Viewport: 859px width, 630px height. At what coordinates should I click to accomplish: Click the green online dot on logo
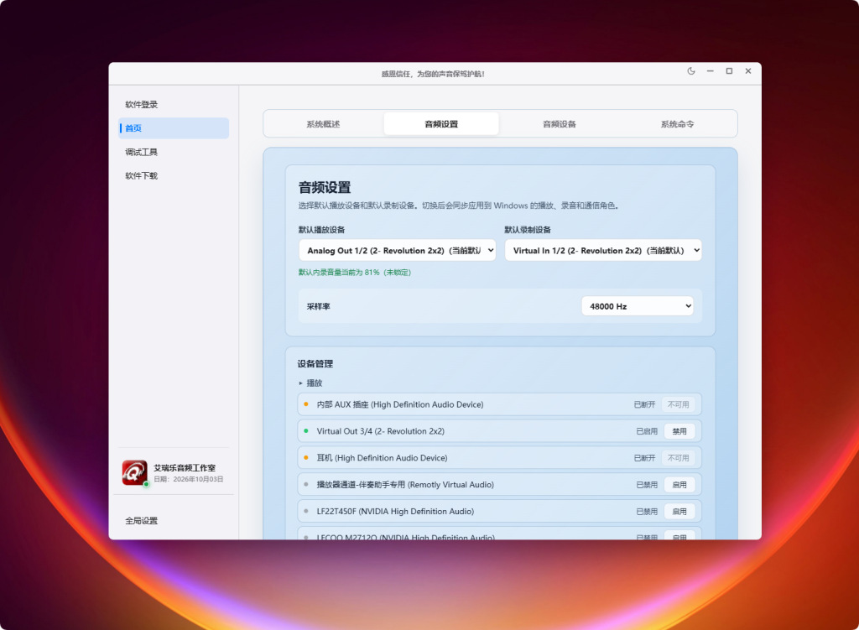(146, 484)
